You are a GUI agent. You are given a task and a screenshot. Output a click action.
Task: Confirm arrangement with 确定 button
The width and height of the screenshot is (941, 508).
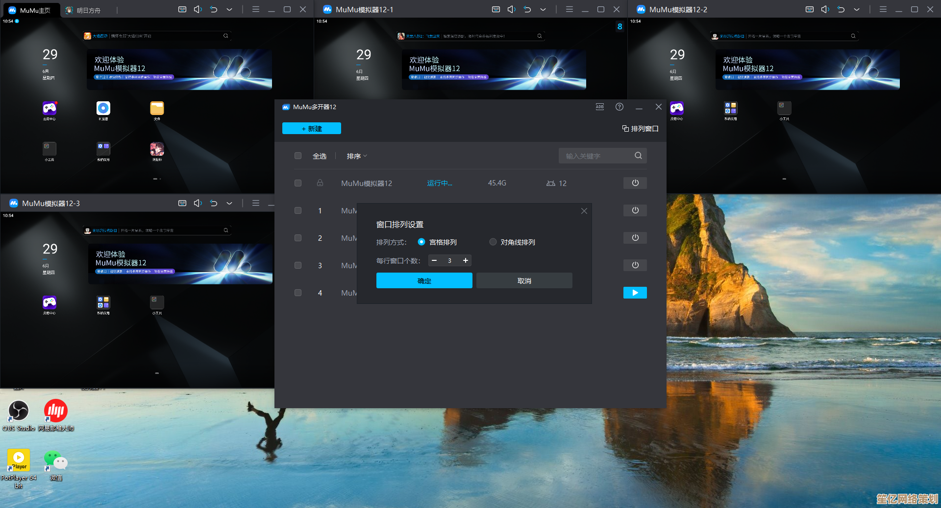(424, 281)
